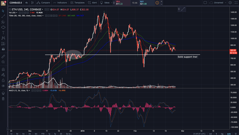239x135 pixels.
Task: Open the Vol (20) indicator dropdown
Action: (16, 13)
